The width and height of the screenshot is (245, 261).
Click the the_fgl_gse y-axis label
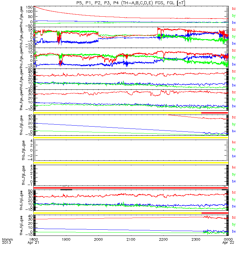[x=21, y=225]
